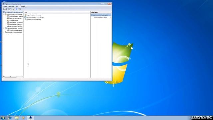
Task: Expand the Службы и приложения tree node
Action: pyautogui.click(x=4, y=32)
